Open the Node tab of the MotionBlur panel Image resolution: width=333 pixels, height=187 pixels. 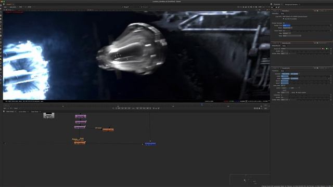283,14
